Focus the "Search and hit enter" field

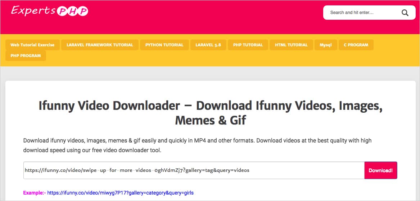click(362, 13)
